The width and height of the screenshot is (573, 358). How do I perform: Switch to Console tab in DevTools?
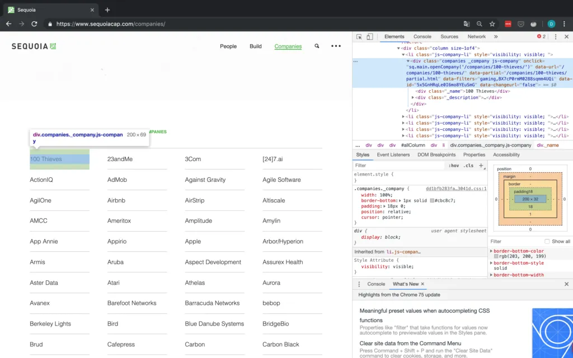click(x=422, y=36)
